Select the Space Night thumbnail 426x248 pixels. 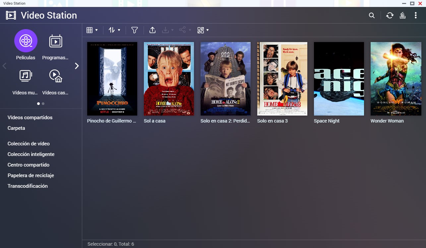339,79
